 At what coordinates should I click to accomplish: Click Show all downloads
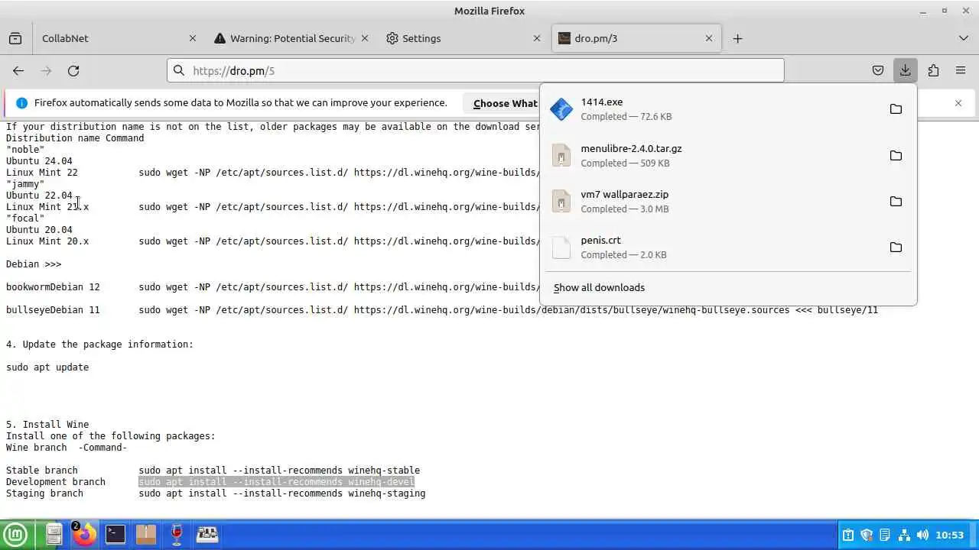[599, 287]
